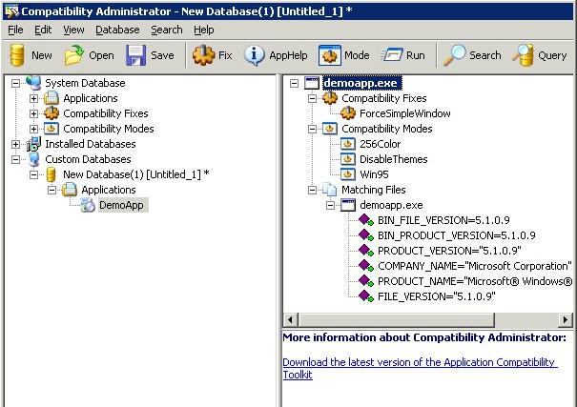The image size is (577, 407).
Task: Open the Database menu
Action: [x=117, y=30]
